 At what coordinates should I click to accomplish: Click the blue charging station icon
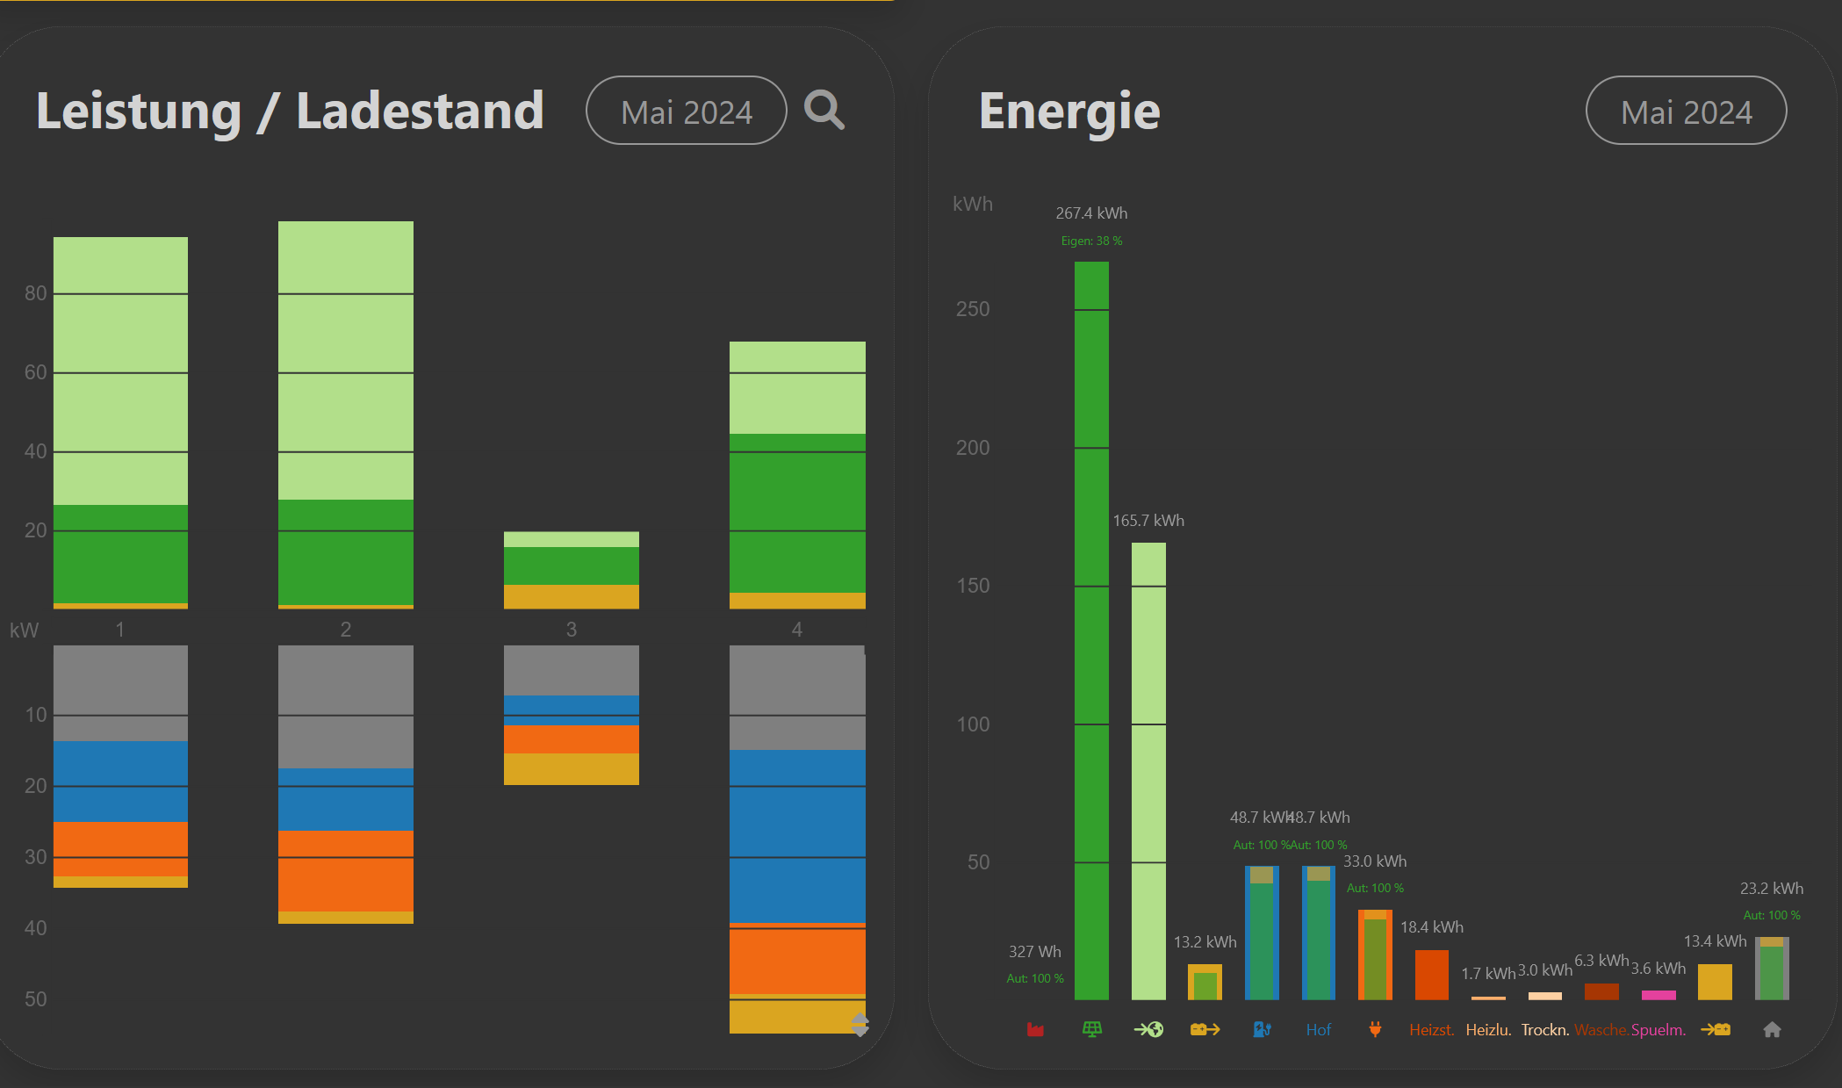pyautogui.click(x=1262, y=1029)
